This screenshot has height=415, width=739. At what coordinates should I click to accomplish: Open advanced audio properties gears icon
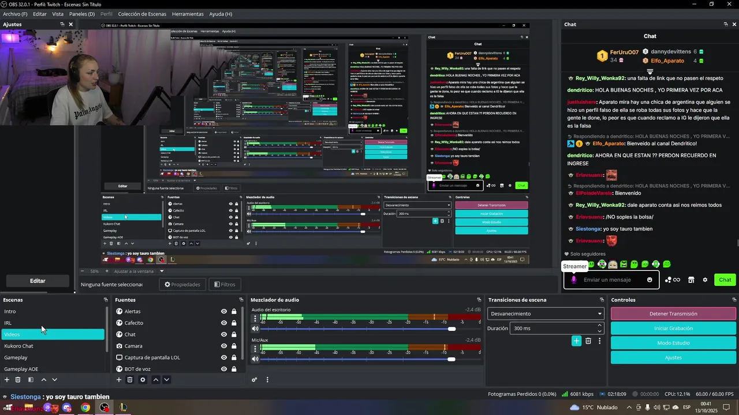(x=254, y=380)
